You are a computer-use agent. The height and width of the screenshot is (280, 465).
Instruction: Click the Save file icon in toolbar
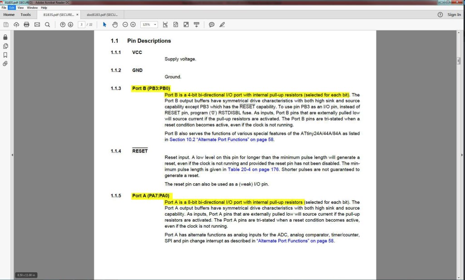pos(6,25)
